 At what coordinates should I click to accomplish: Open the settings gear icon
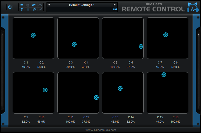(x=28, y=5)
